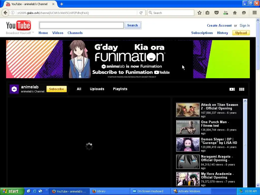This screenshot has height=195, width=260.
Task: Select the Uploads tab on channel
Action: click(x=97, y=89)
